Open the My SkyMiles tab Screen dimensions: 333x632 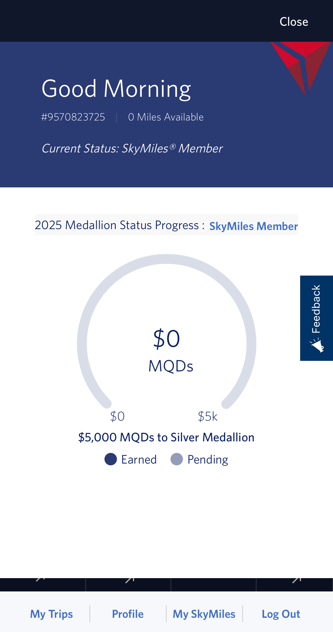coord(204,614)
